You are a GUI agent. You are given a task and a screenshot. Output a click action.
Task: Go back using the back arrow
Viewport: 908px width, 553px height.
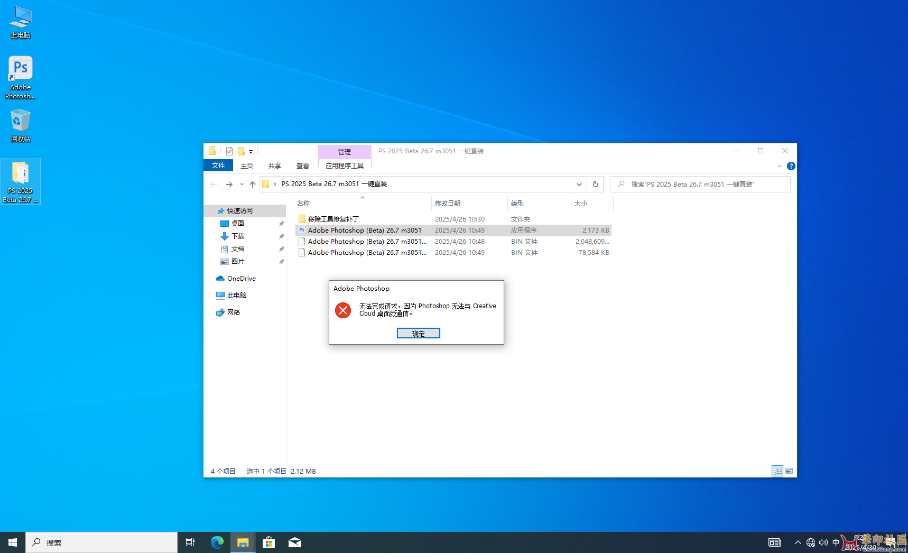[x=214, y=184]
